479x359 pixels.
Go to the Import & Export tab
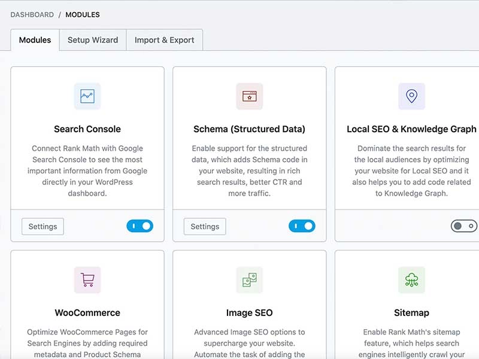(x=164, y=40)
